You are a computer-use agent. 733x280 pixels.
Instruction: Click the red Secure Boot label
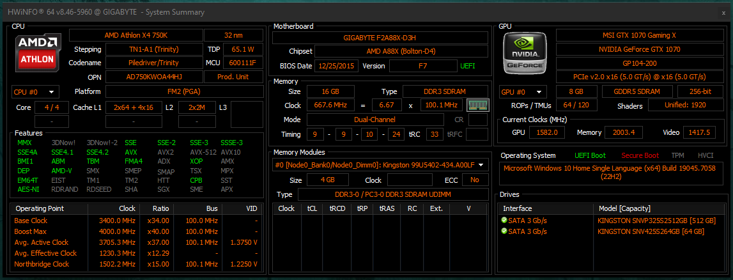tap(640, 155)
